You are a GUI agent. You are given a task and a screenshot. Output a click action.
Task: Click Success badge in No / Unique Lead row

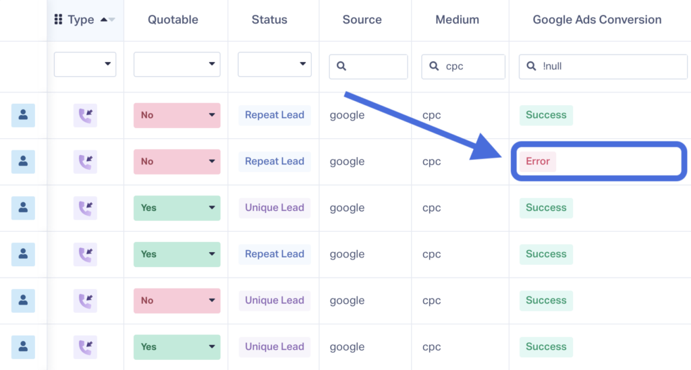pyautogui.click(x=546, y=301)
